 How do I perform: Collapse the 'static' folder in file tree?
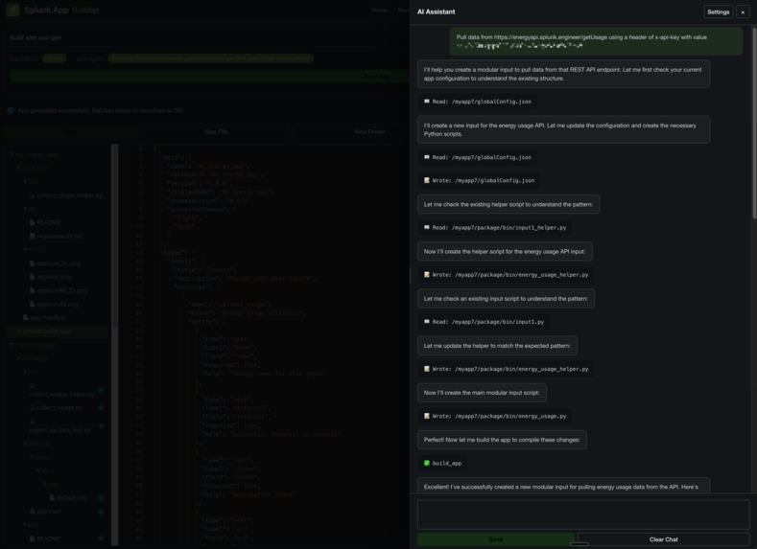[35, 249]
